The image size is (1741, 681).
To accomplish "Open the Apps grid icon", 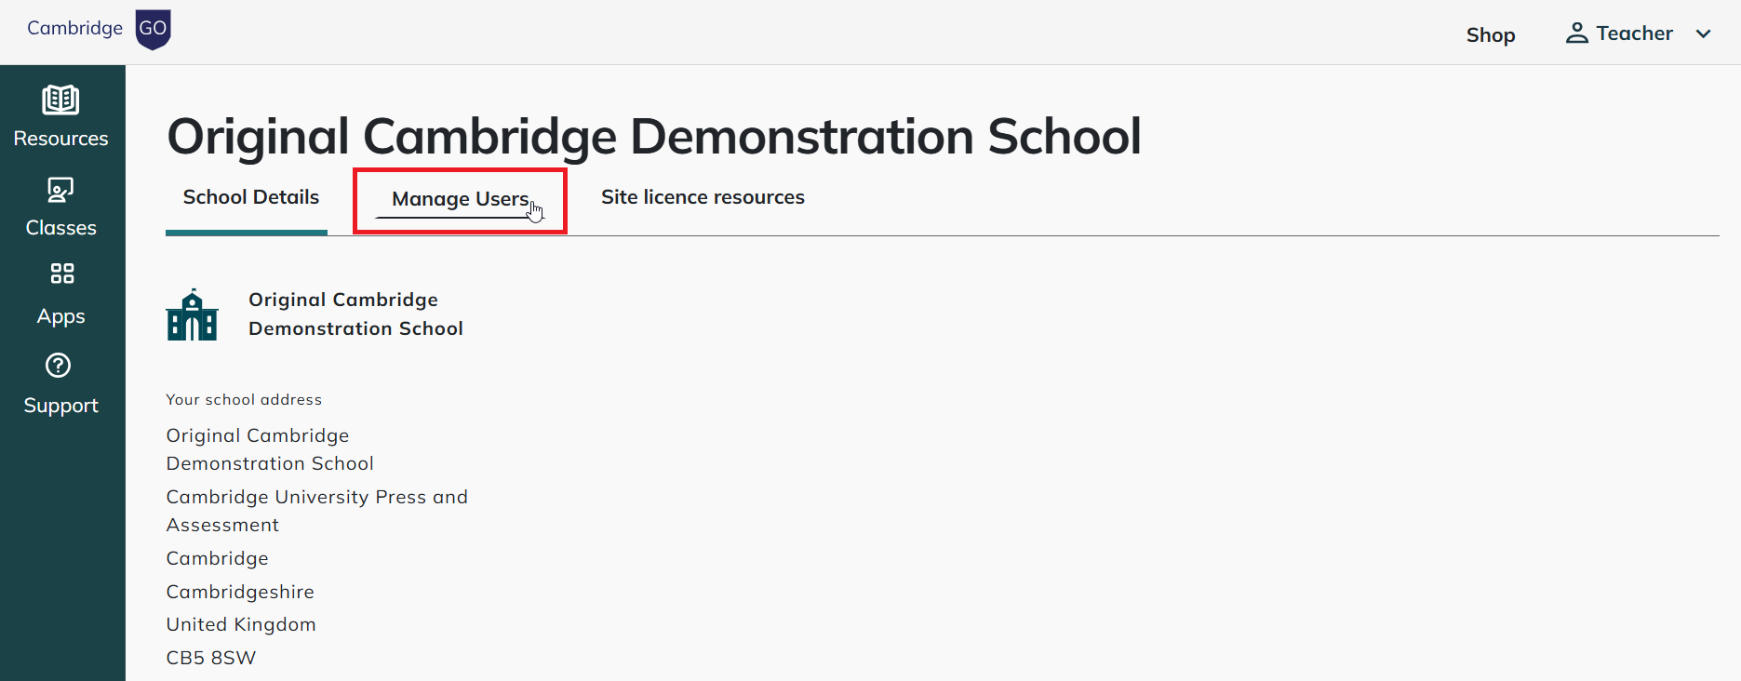I will (x=61, y=274).
